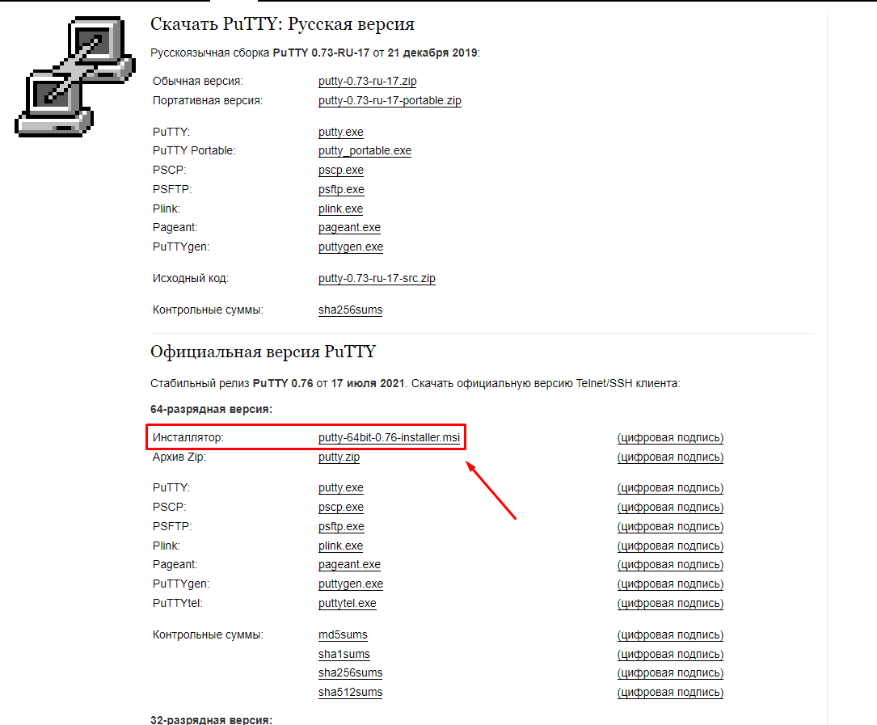Click label 'Инсталлятор:'
This screenshot has height=725, width=877.
click(188, 437)
